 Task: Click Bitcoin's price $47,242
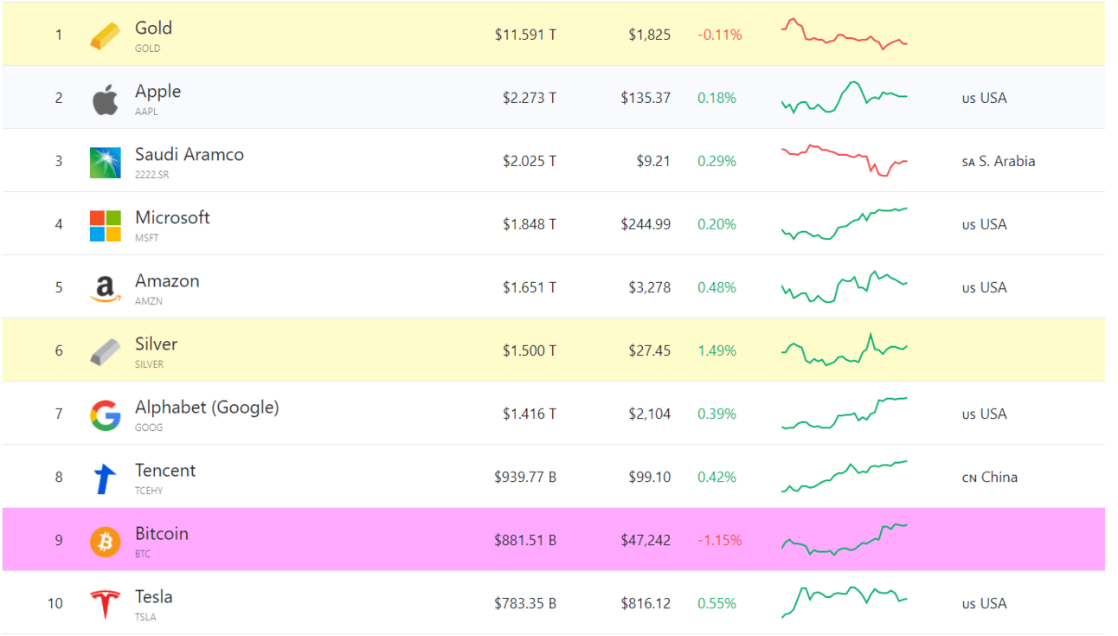(x=646, y=540)
